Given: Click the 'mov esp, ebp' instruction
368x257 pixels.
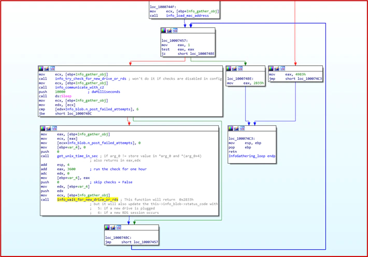Looking at the screenshot, I should point(245,143).
